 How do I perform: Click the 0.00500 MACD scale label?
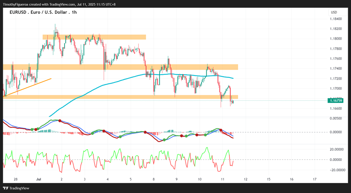pyautogui.click(x=336, y=118)
